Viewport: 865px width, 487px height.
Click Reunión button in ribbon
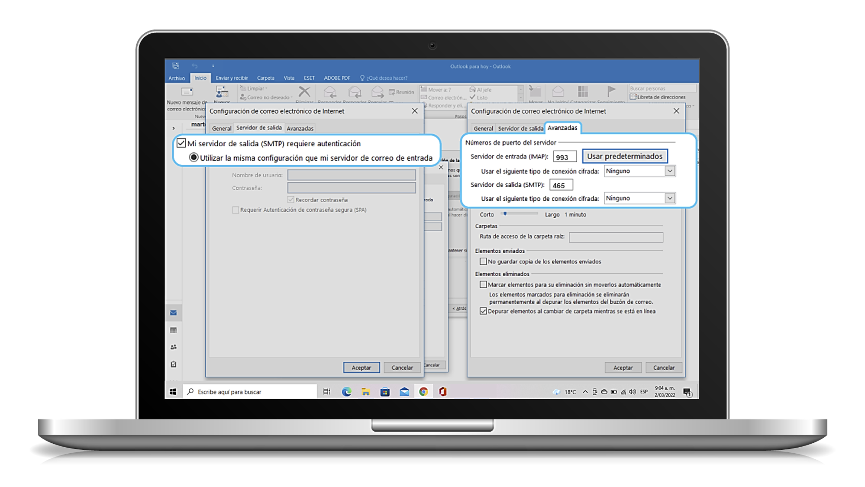point(401,92)
